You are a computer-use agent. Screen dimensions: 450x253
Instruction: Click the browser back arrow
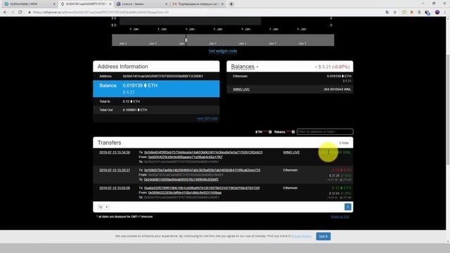[5, 13]
